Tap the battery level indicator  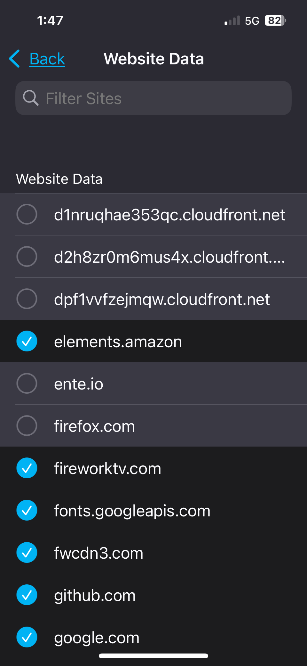[x=275, y=21]
